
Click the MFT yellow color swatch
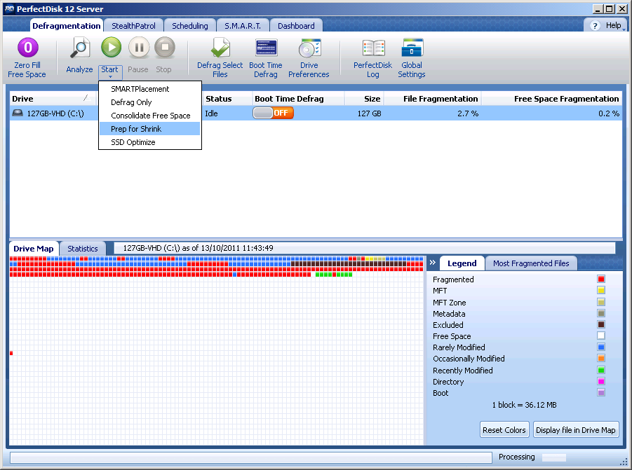click(x=601, y=290)
